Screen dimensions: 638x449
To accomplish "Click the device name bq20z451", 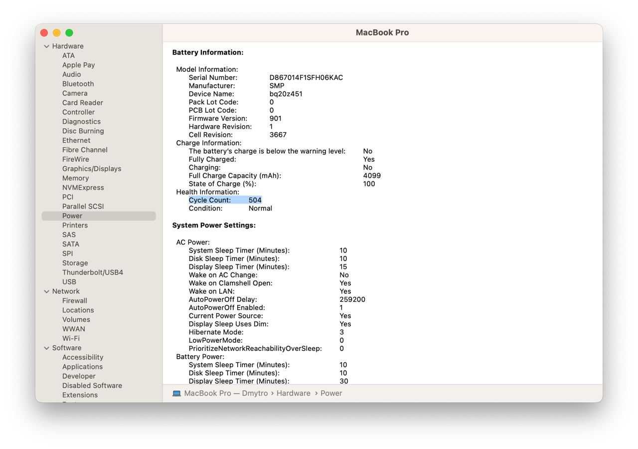I will 286,94.
